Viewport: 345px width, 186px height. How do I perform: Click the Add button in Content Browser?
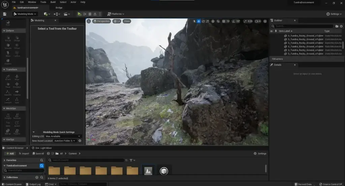pos(10,153)
